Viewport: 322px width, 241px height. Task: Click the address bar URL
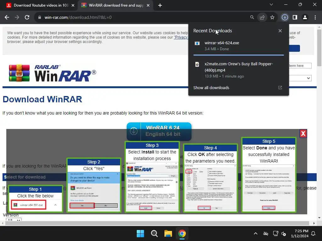[78, 18]
